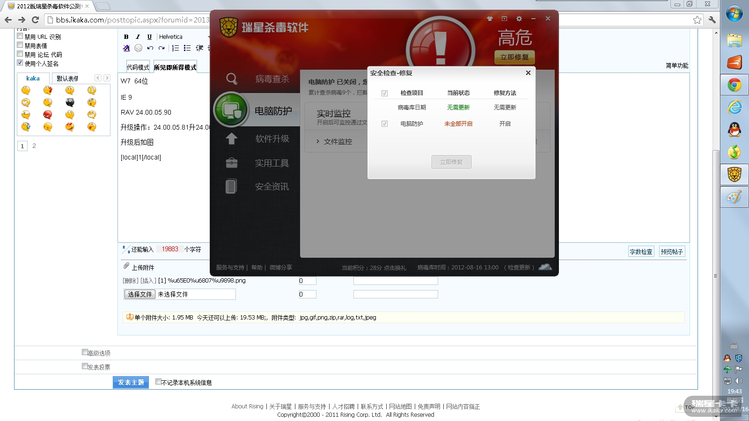Undo the last edit in forum editor
This screenshot has height=421, width=749.
tap(150, 48)
